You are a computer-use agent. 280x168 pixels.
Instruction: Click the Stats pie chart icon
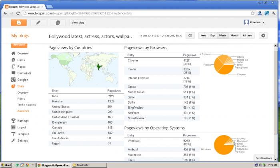coord(13,86)
